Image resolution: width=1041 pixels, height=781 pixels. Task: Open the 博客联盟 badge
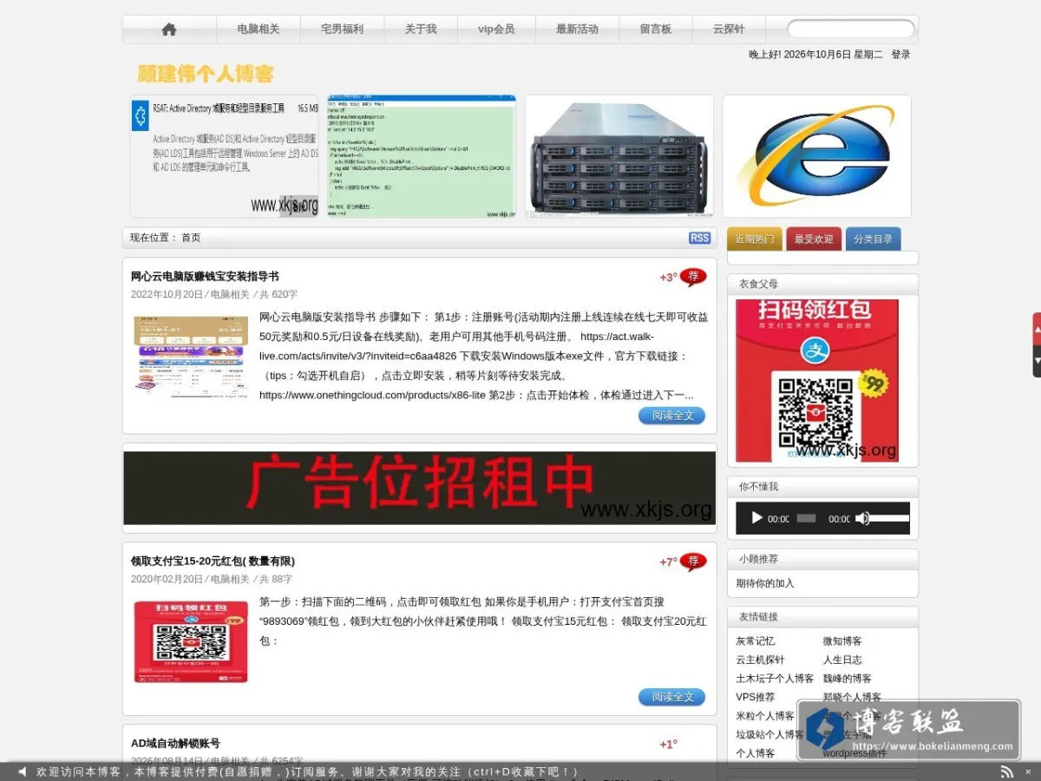908,730
